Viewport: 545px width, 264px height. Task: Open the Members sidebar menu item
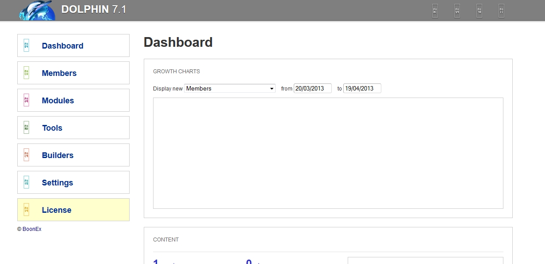pos(73,73)
